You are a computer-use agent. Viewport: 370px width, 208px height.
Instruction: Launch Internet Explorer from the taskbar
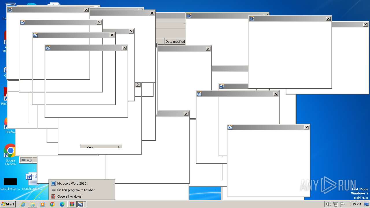coord(23,204)
